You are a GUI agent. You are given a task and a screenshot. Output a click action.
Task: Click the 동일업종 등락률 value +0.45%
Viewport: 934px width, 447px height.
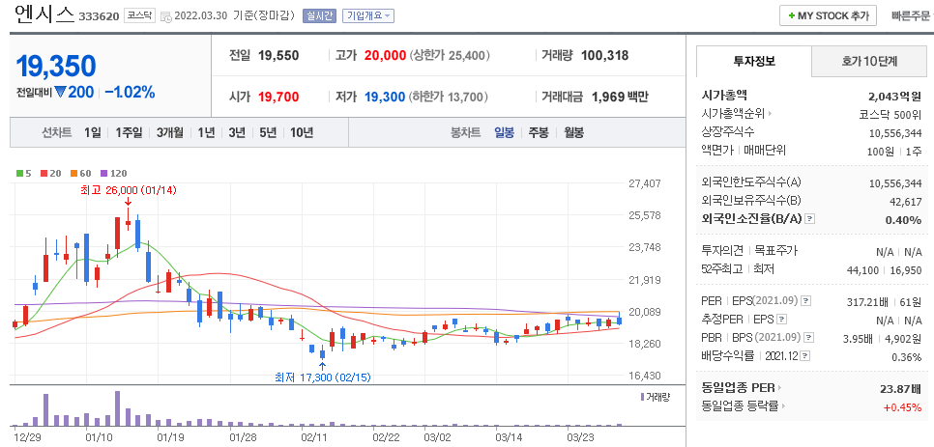coord(902,407)
